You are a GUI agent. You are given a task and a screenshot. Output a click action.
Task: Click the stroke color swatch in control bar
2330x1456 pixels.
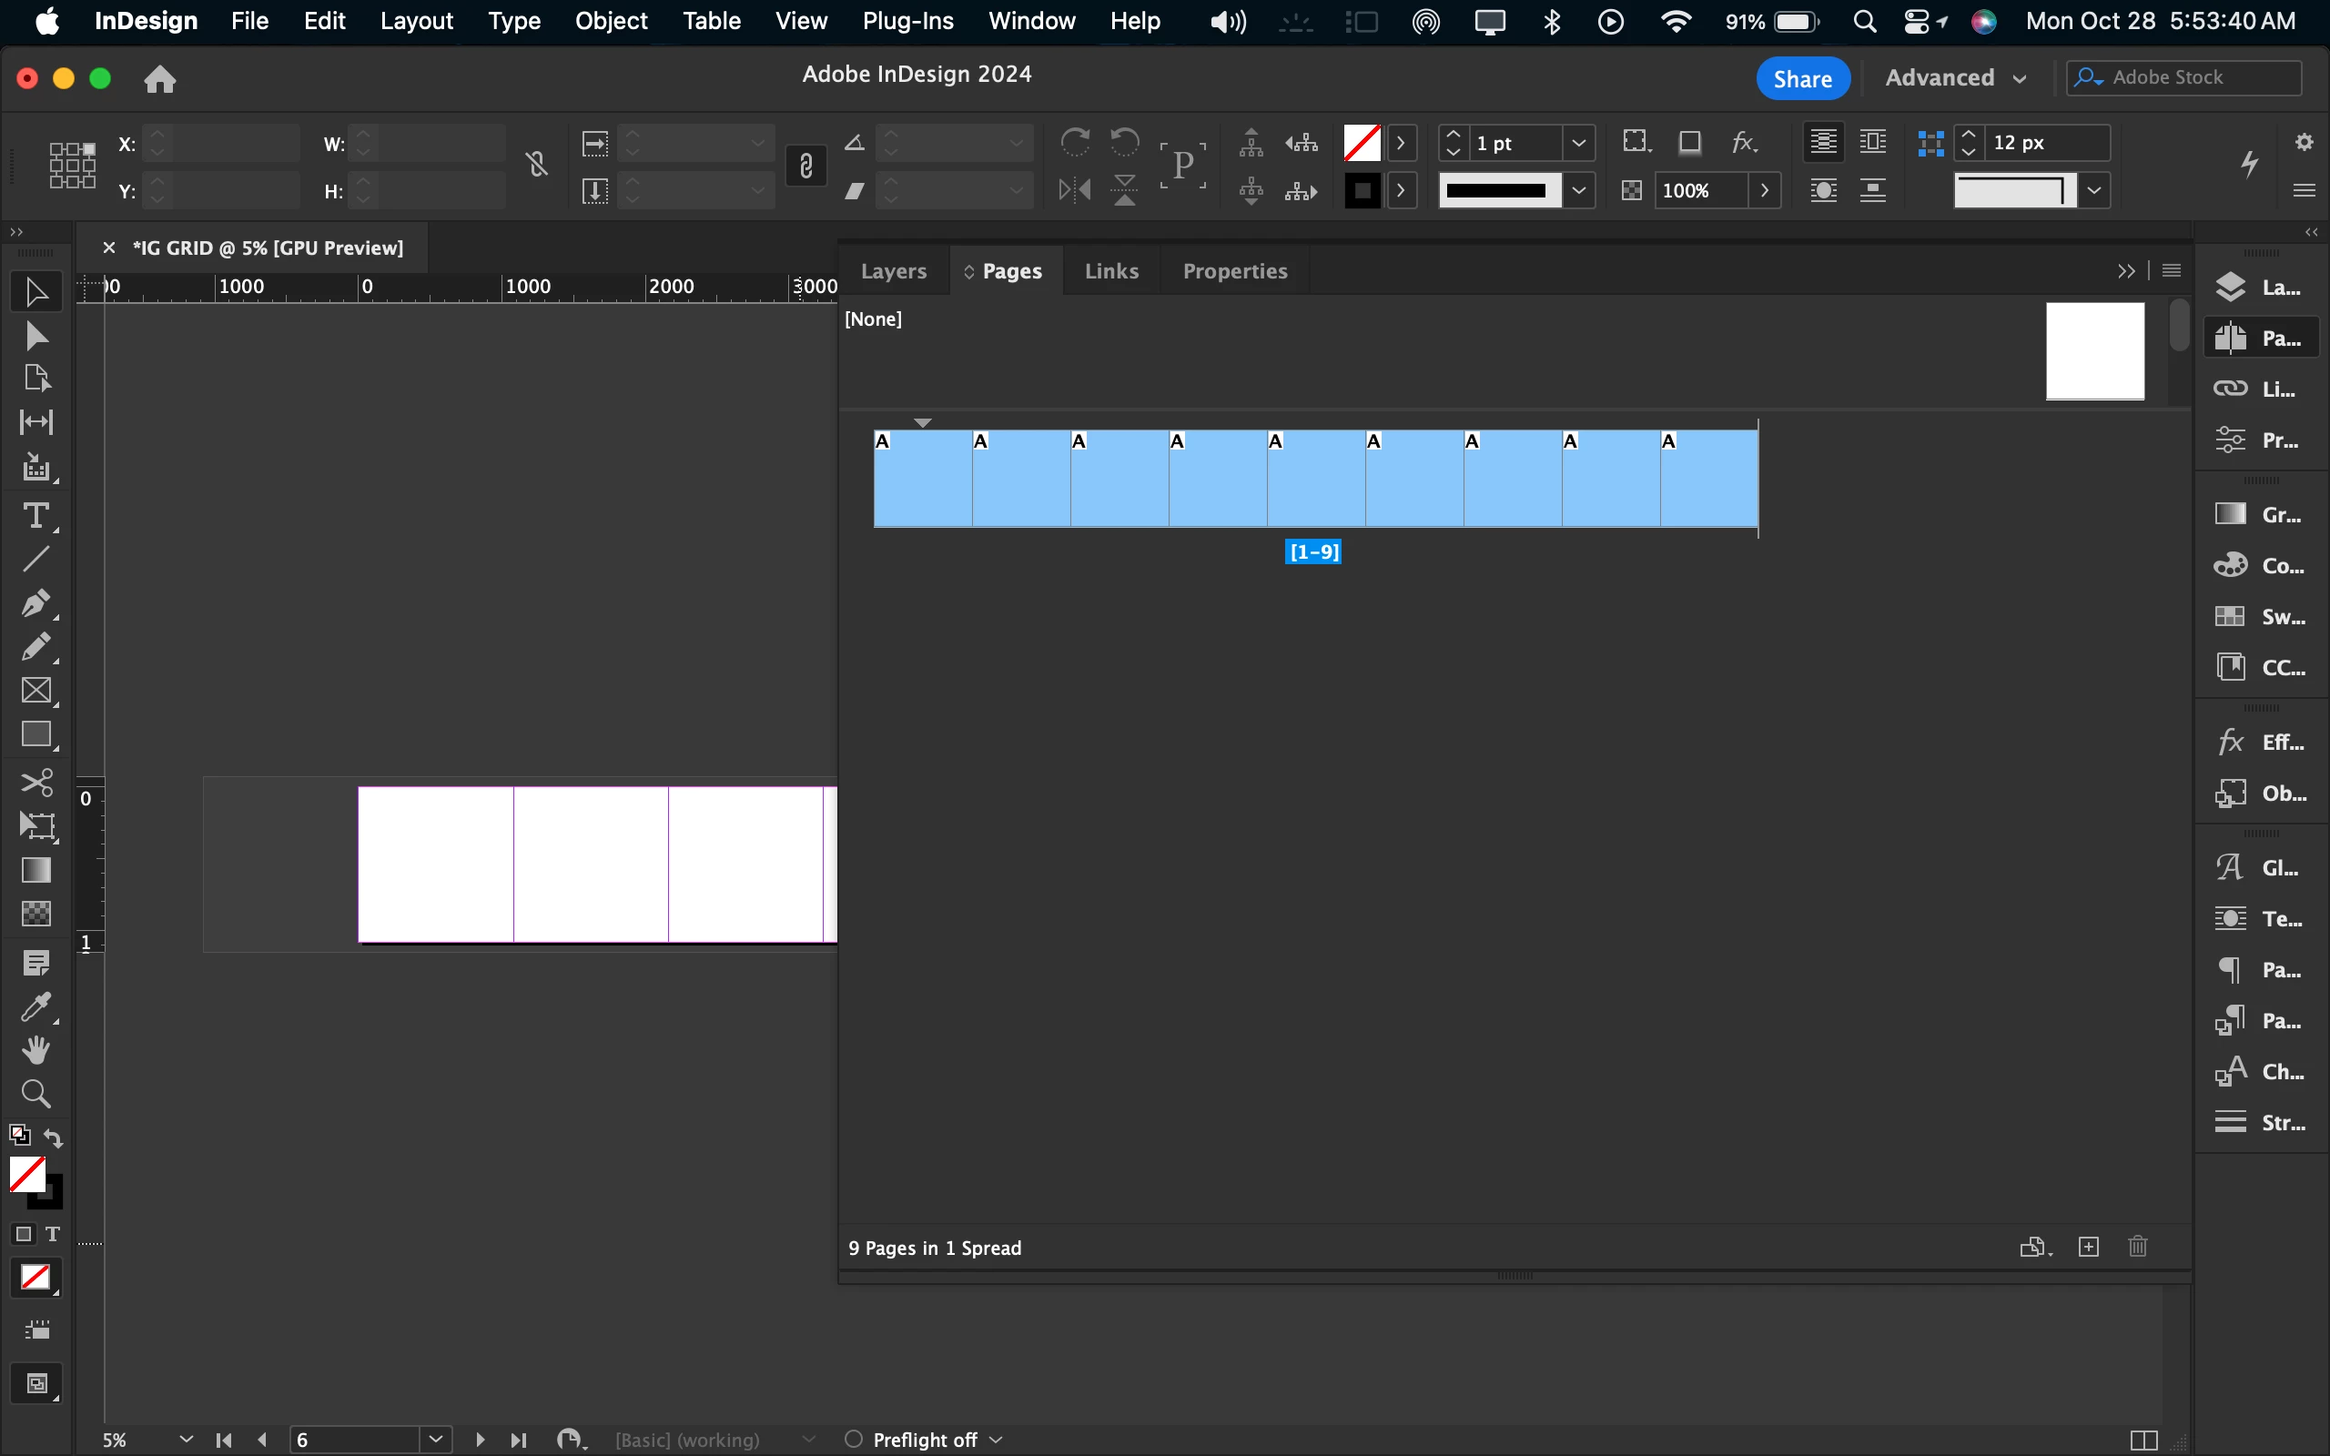point(1362,191)
